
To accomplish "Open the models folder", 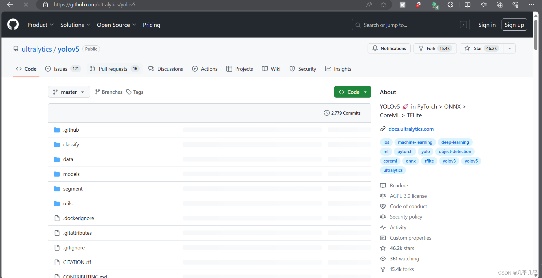I will (71, 174).
